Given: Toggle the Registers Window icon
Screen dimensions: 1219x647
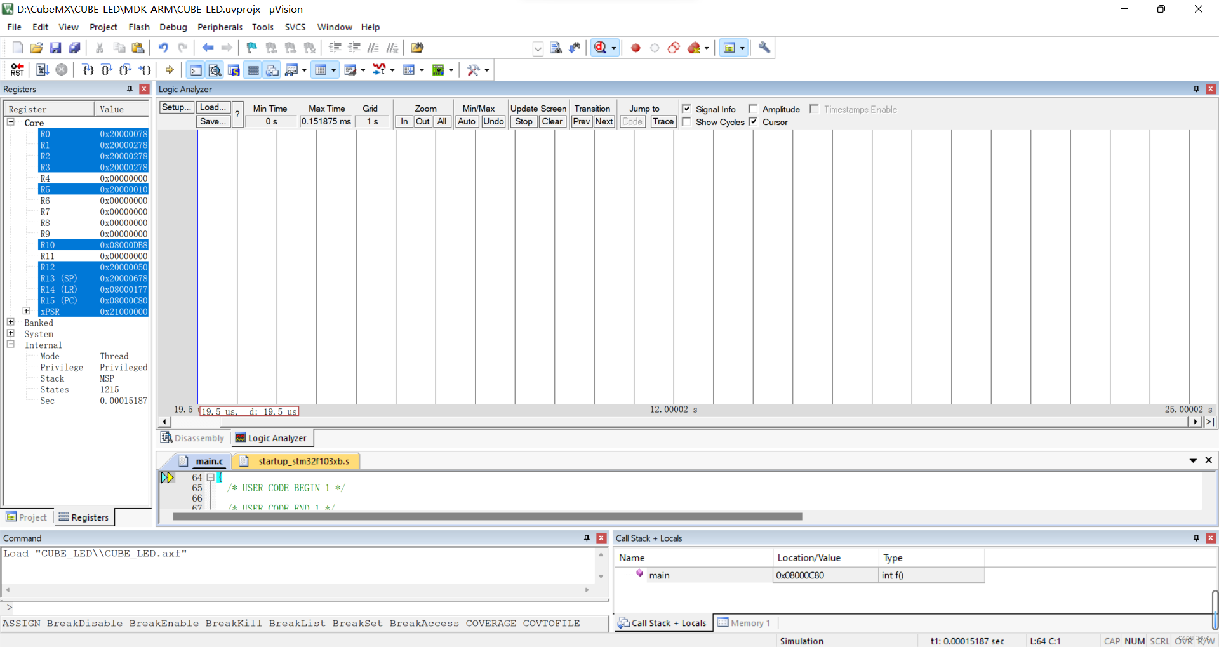Looking at the screenshot, I should click(x=253, y=70).
